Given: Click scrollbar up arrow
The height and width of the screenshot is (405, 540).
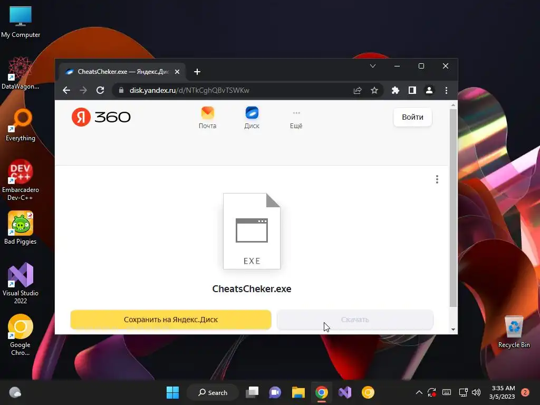Looking at the screenshot, I should point(453,105).
